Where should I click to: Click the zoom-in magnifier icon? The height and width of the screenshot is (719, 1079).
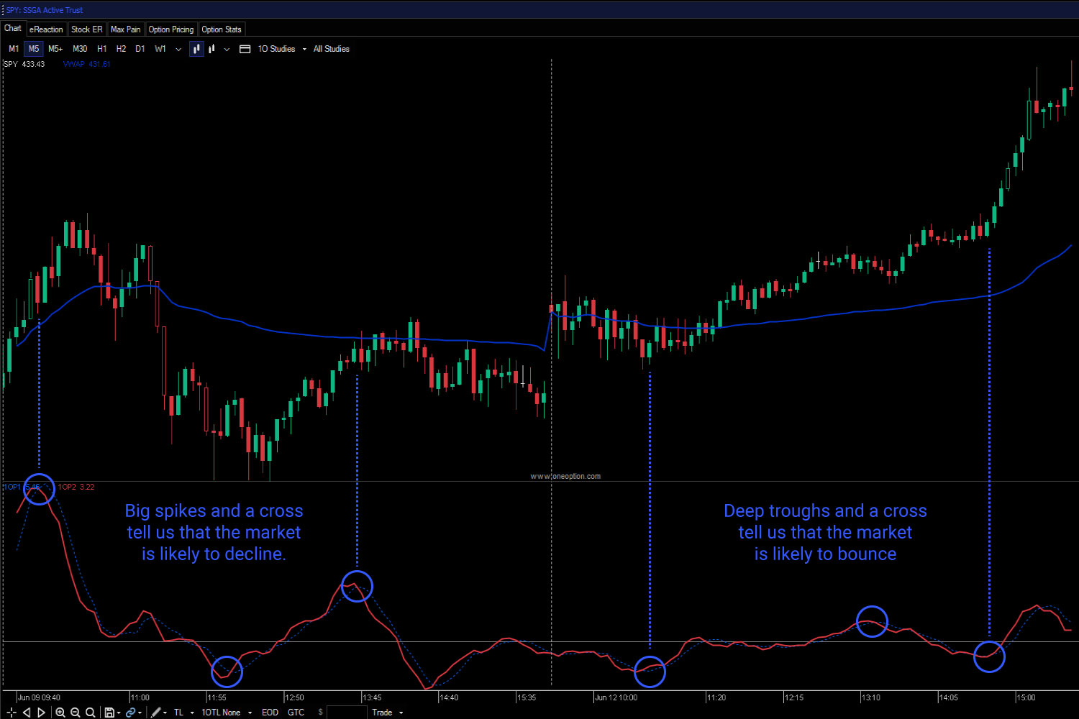coord(60,712)
